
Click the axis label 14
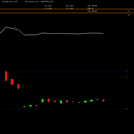point(129,11)
